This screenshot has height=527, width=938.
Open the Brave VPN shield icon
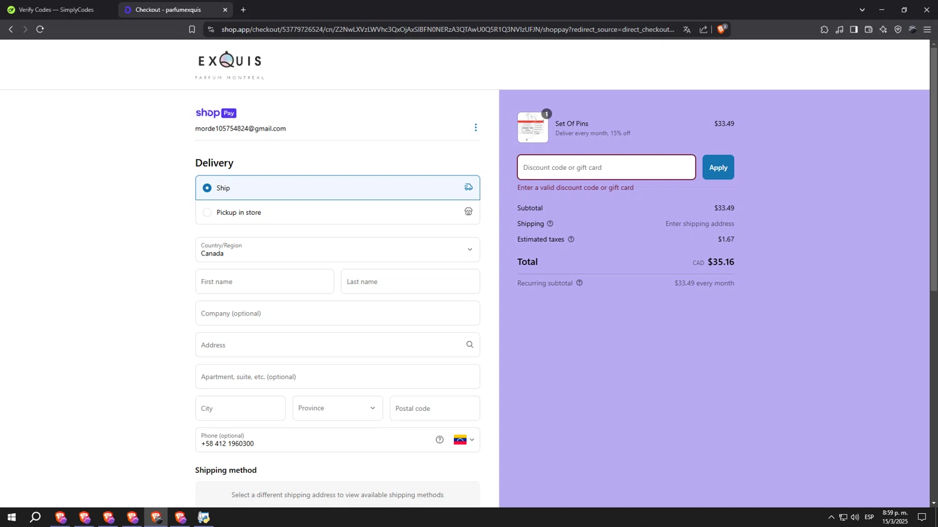(x=898, y=29)
